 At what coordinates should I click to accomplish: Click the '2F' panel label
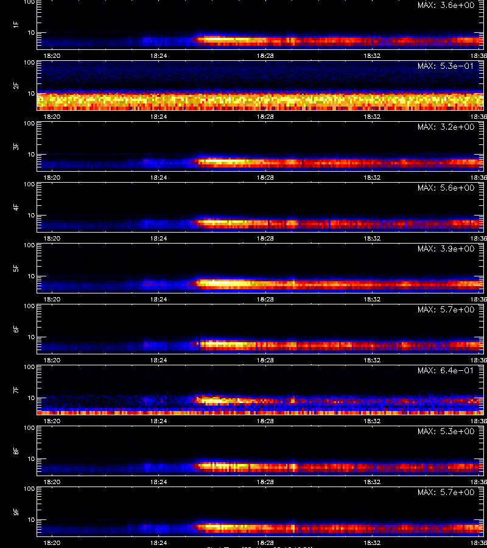[x=16, y=85]
